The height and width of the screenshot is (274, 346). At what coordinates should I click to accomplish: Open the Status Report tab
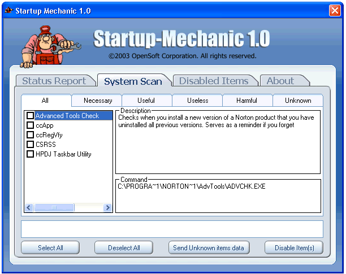pos(55,81)
